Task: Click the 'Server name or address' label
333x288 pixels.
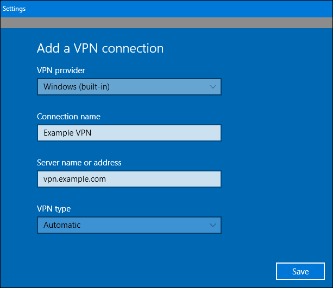Action: pos(79,163)
